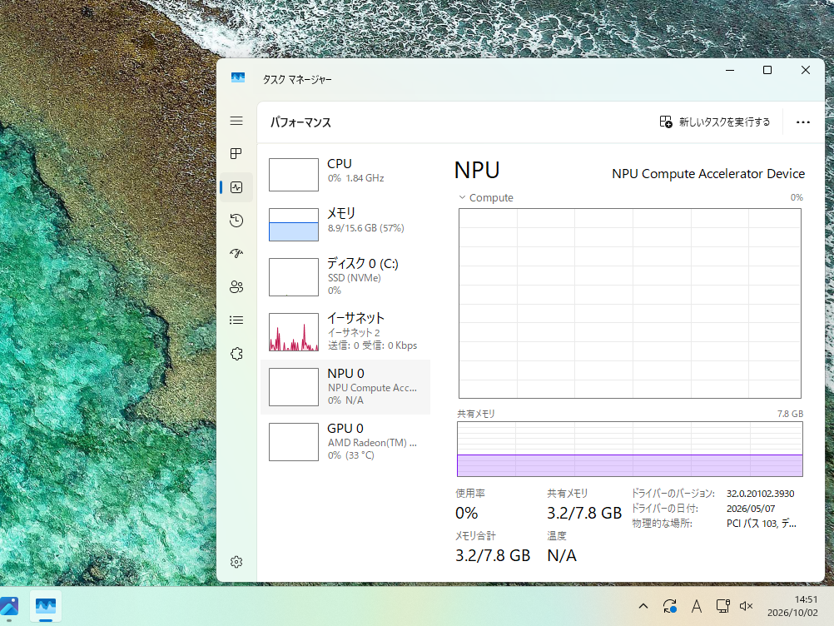The width and height of the screenshot is (834, 626).
Task: Click the driver version value 32.0.20102.3930
Action: [760, 494]
